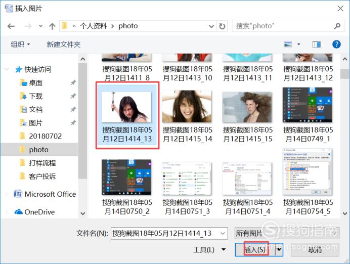The height and width of the screenshot is (264, 350).
Task: Select thumbnail 搜狗截图18年05月14日0754_5
Action: click(308, 172)
